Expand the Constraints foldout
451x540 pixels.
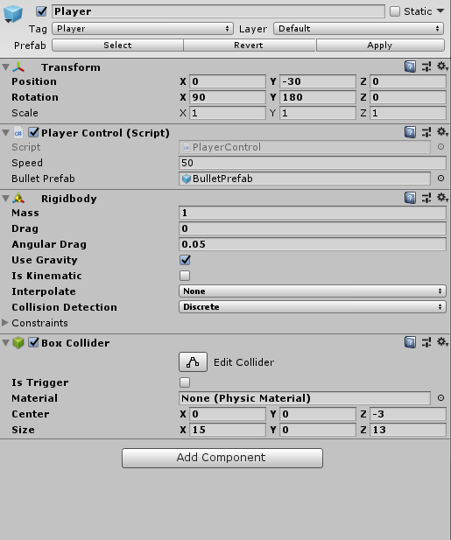pos(5,323)
